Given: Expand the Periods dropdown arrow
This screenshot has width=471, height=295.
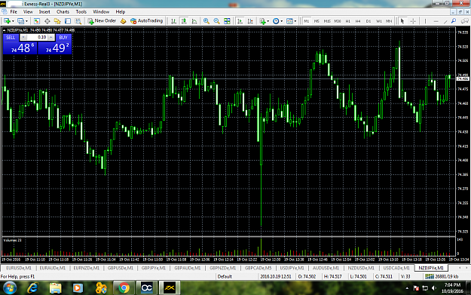Looking at the screenshot, I should (281, 21).
